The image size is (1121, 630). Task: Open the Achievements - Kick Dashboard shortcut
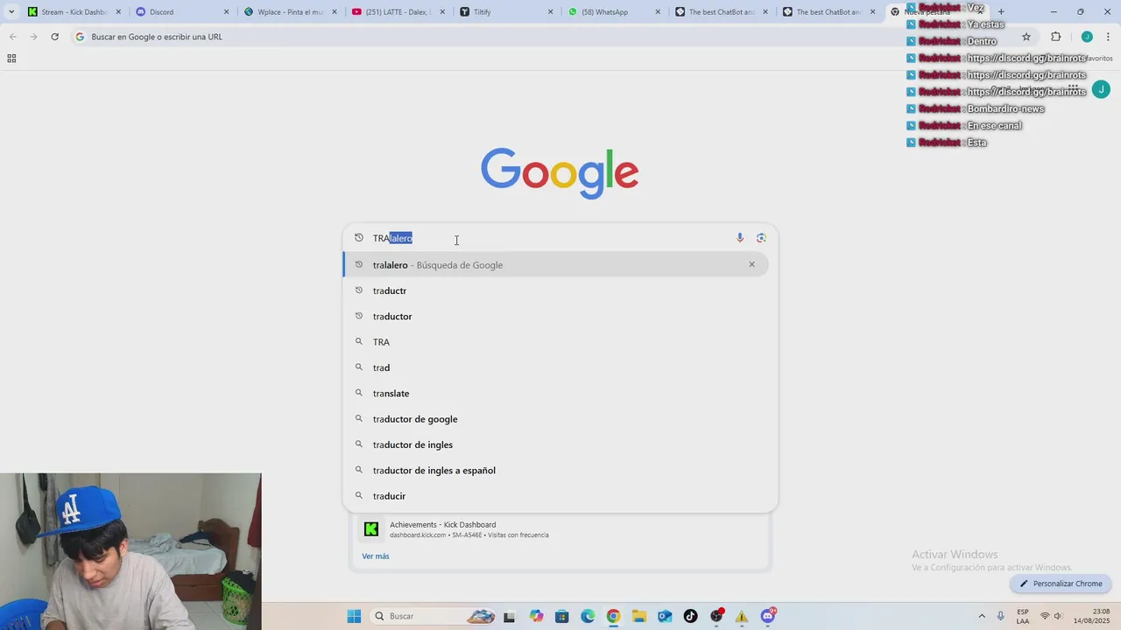tap(560, 529)
